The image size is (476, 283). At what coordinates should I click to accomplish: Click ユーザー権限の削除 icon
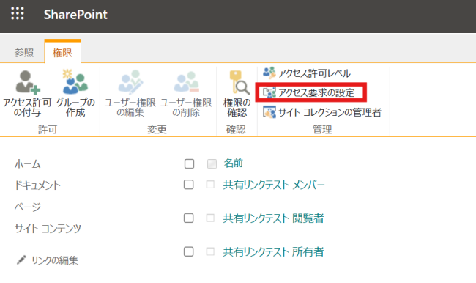186,82
